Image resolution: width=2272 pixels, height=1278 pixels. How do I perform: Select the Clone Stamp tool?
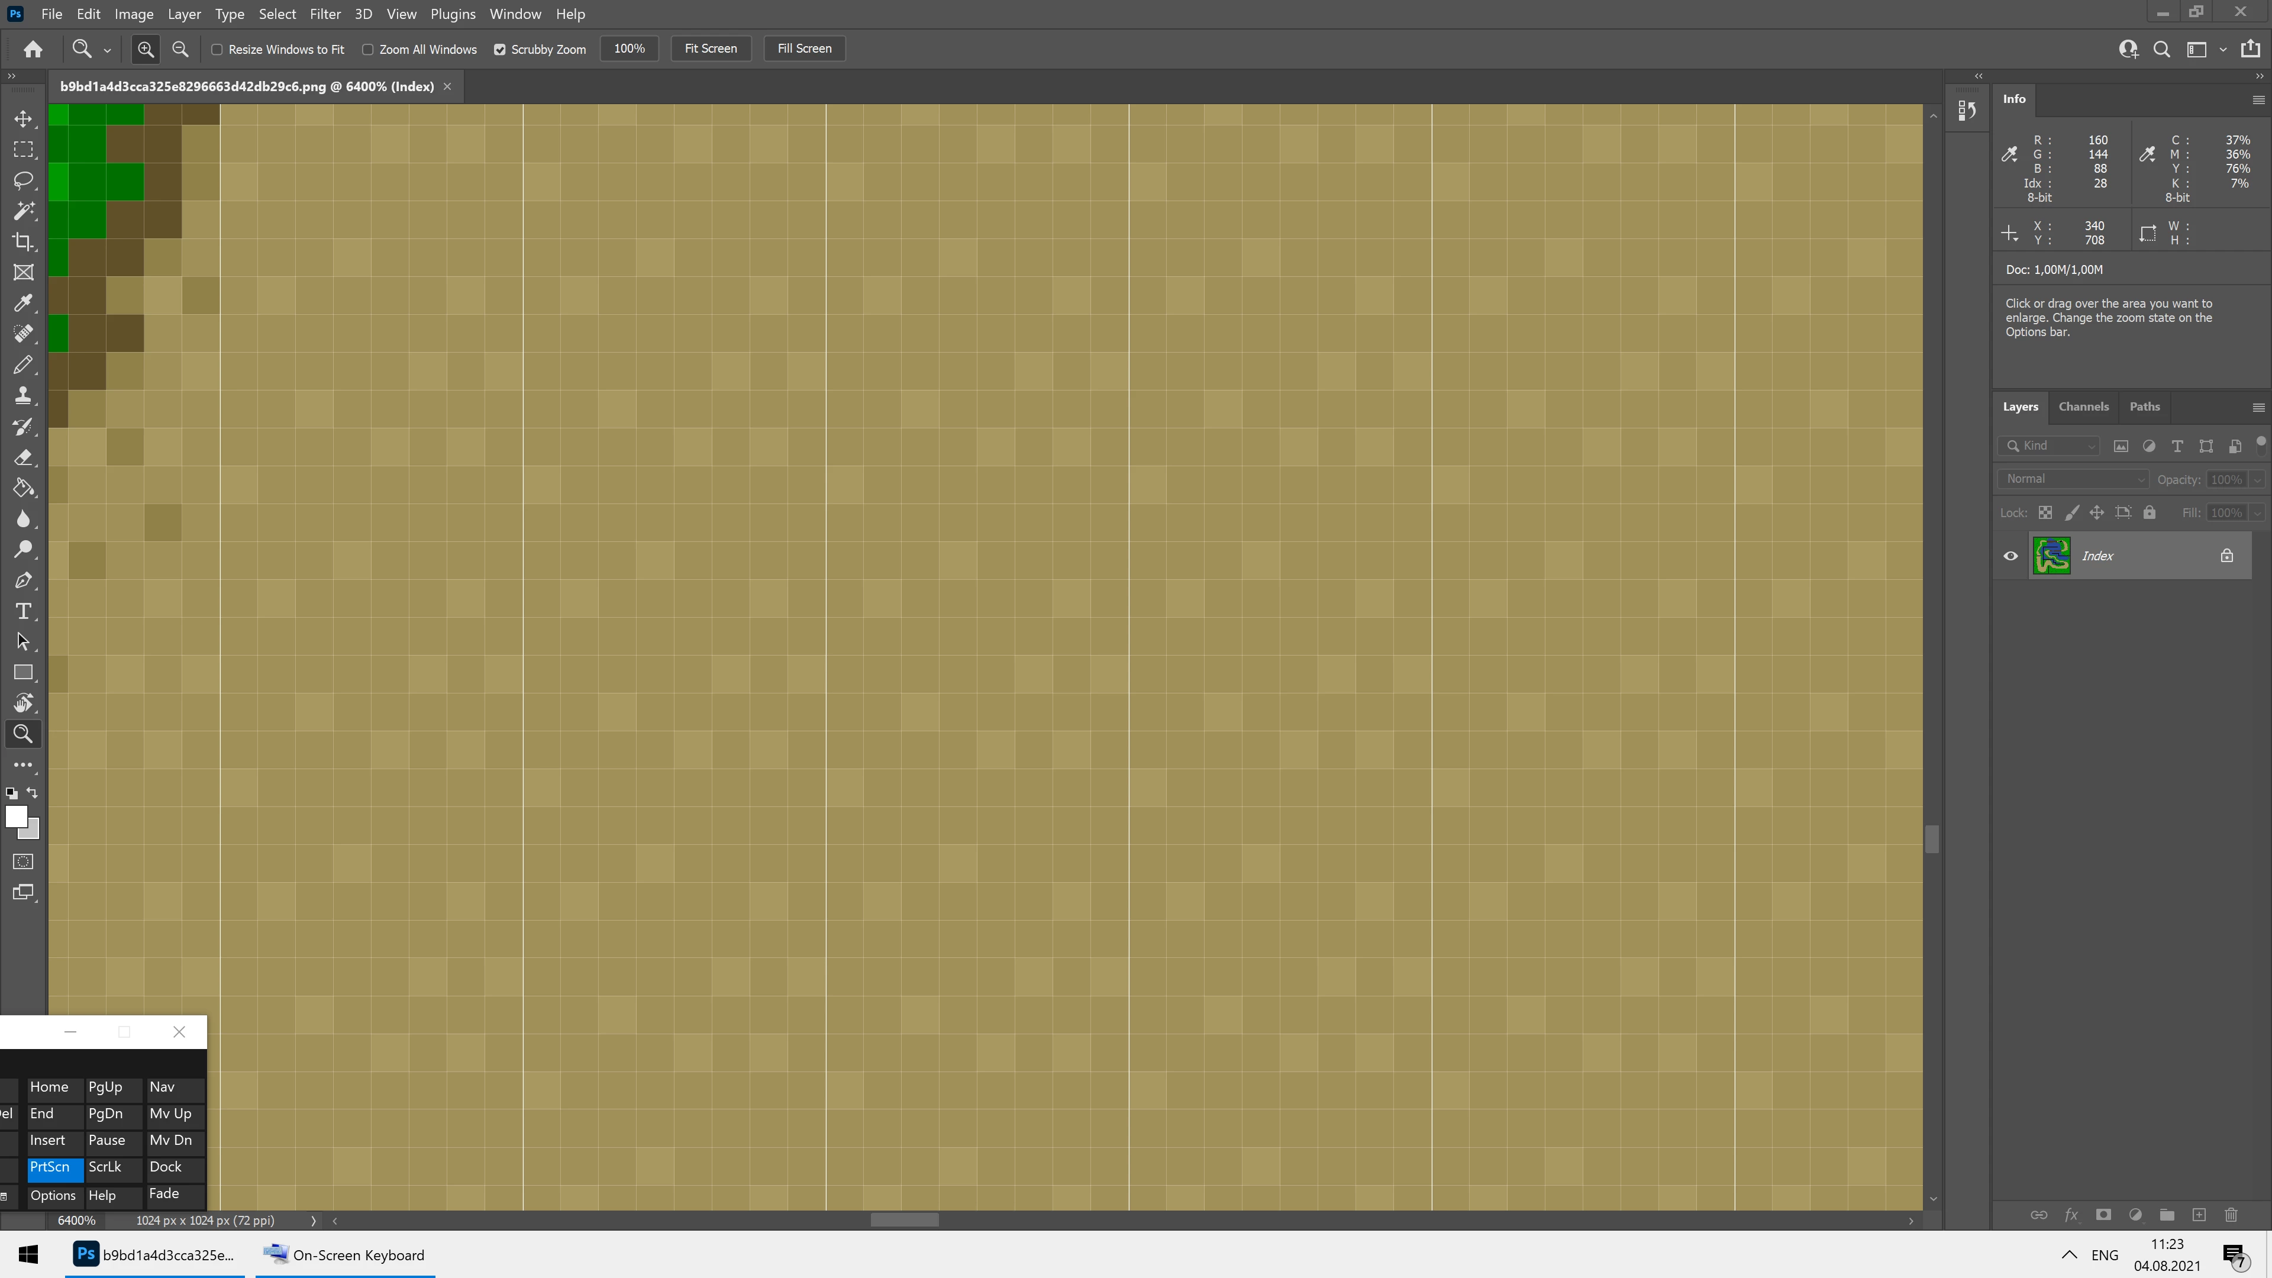pos(24,396)
